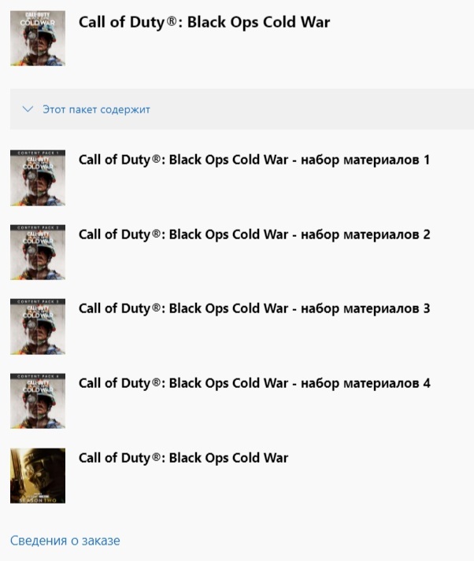
Task: Open the last Black Ops Cold War base game title
Action: pos(183,458)
